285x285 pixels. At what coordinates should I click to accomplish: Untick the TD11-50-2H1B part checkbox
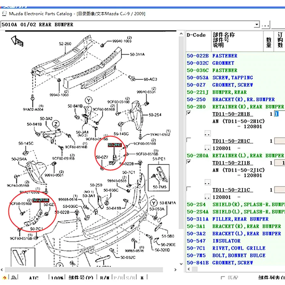(189, 113)
